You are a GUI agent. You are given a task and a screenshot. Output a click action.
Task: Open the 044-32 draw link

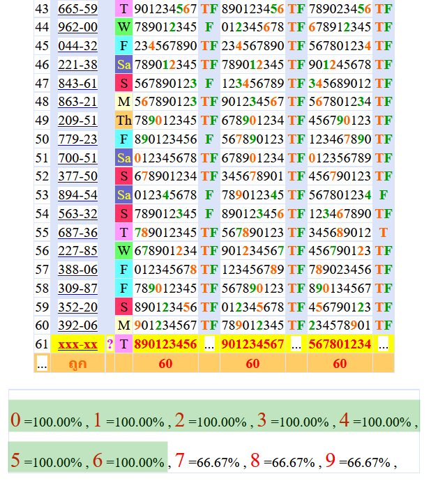coord(77,46)
